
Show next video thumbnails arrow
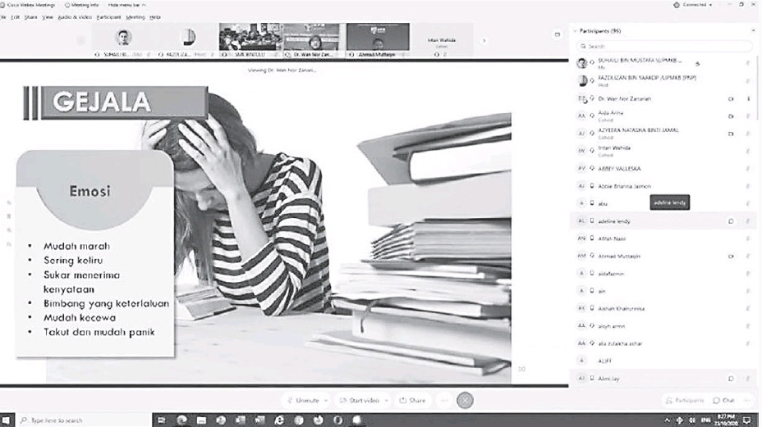pyautogui.click(x=484, y=41)
